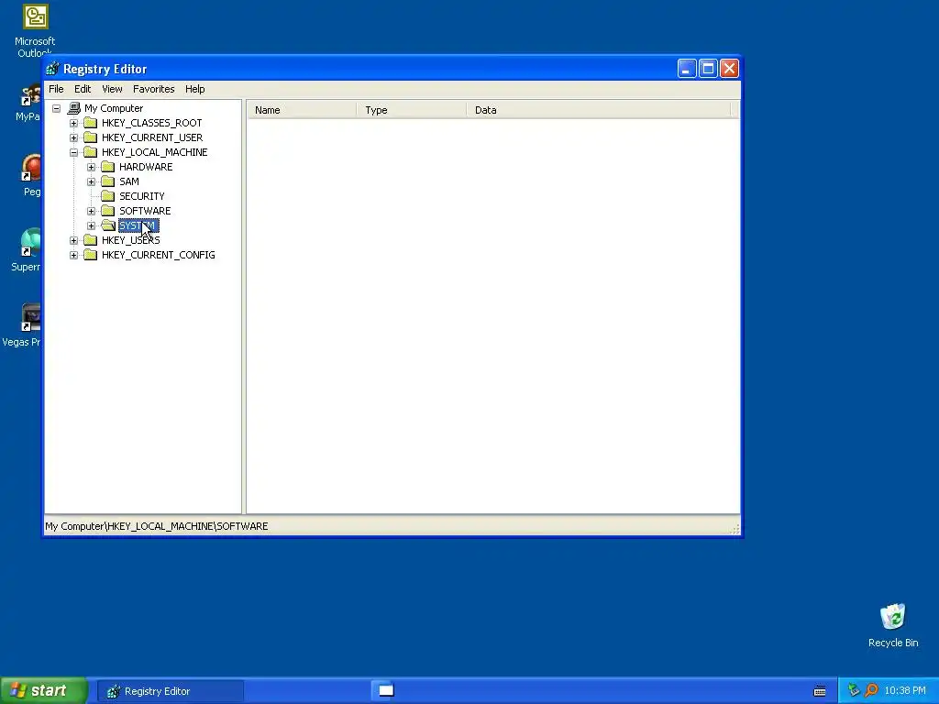The width and height of the screenshot is (939, 704).
Task: Click the HKEY_CURRENT_CONFIG folder icon
Action: (91, 255)
